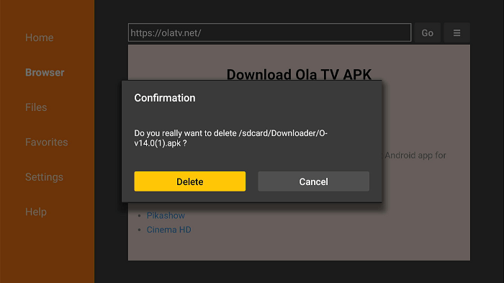Click the Android app for text
Screen dimensions: 504x283
coord(415,156)
